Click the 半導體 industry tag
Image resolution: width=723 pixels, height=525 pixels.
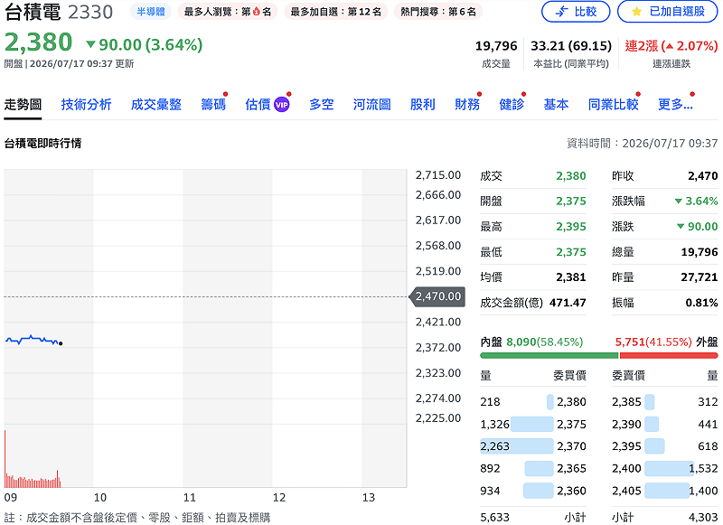tap(151, 12)
